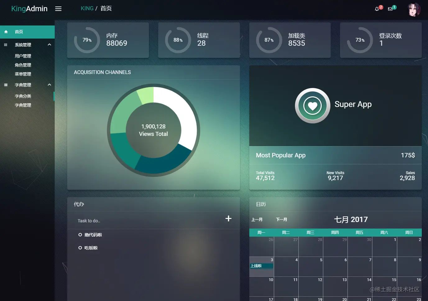This screenshot has height=301, width=428.
Task: Mark the 撸代码啦 task circle as done
Action: [x=80, y=235]
